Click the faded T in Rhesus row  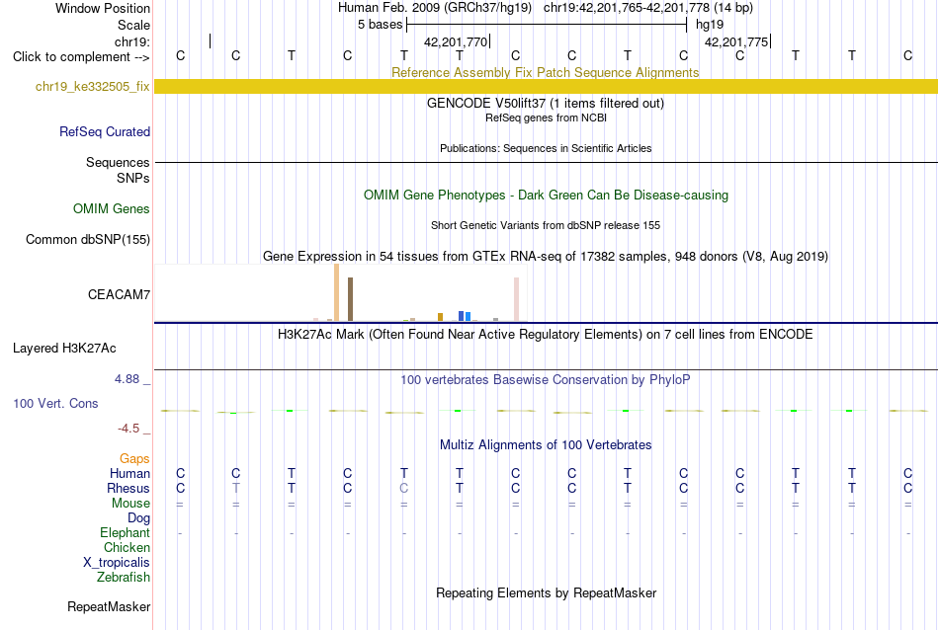pos(236,489)
